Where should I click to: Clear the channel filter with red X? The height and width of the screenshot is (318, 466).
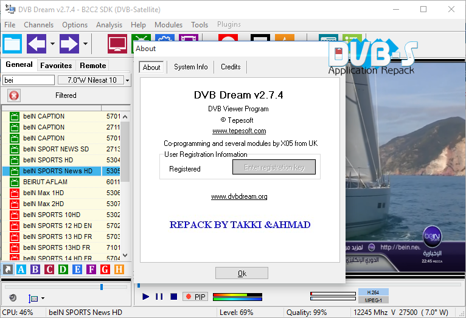[14, 95]
